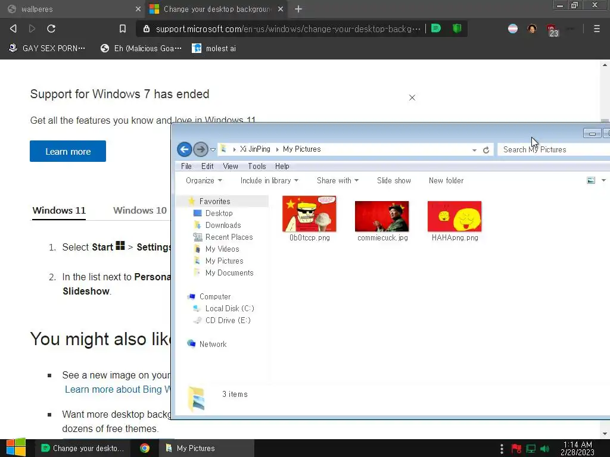The image size is (610, 457).
Task: Click the red flag tray icon
Action: (516, 449)
